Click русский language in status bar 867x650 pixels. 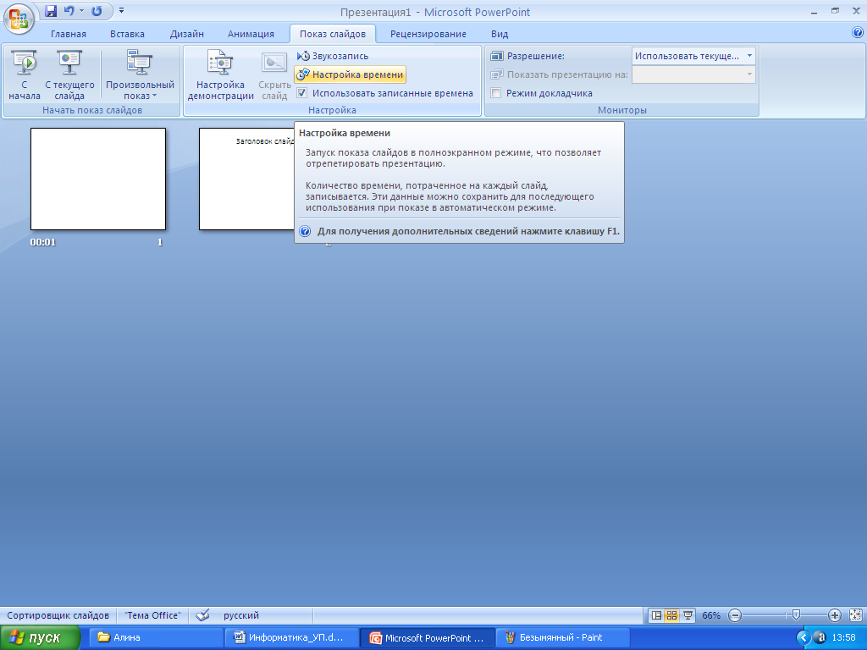tap(241, 615)
